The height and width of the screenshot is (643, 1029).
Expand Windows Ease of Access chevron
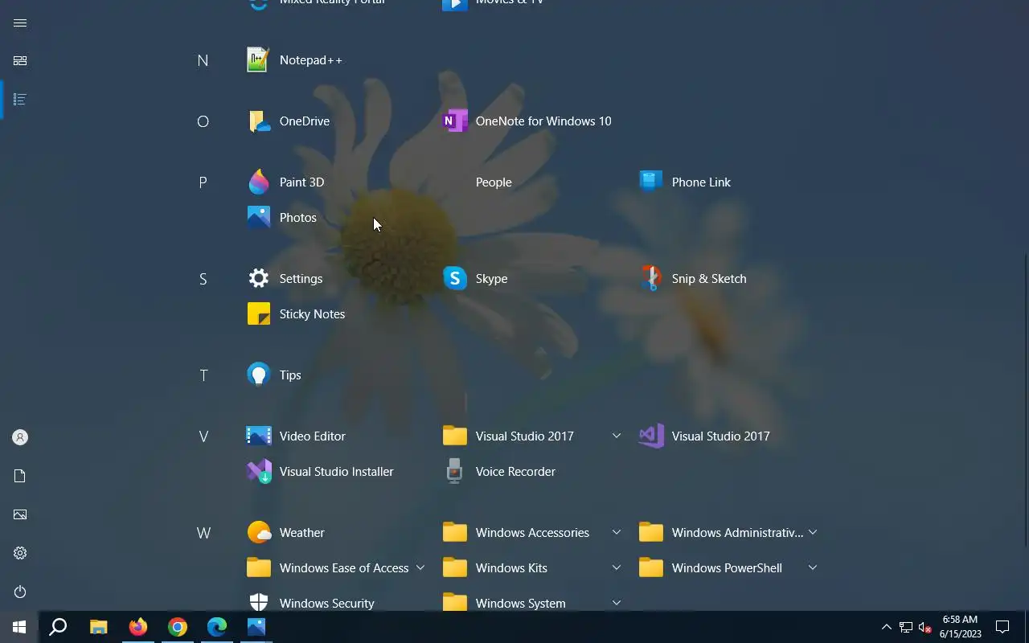(x=420, y=567)
